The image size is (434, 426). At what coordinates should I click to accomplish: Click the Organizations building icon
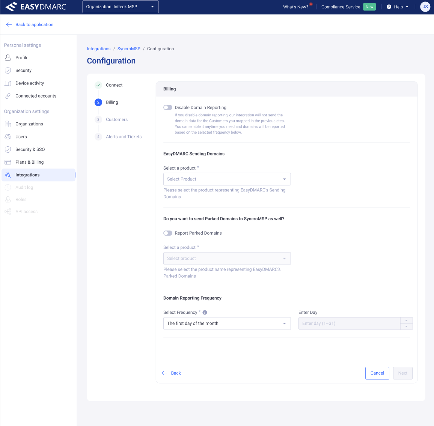[8, 124]
